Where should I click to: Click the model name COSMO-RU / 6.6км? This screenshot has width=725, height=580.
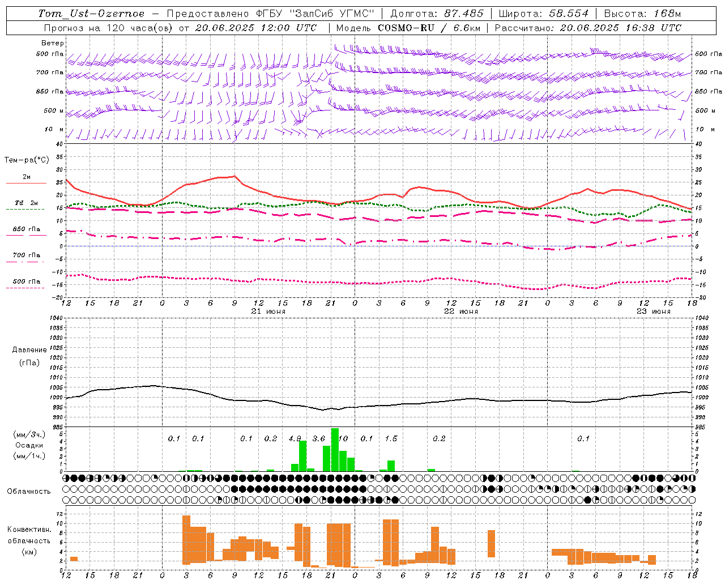[428, 28]
